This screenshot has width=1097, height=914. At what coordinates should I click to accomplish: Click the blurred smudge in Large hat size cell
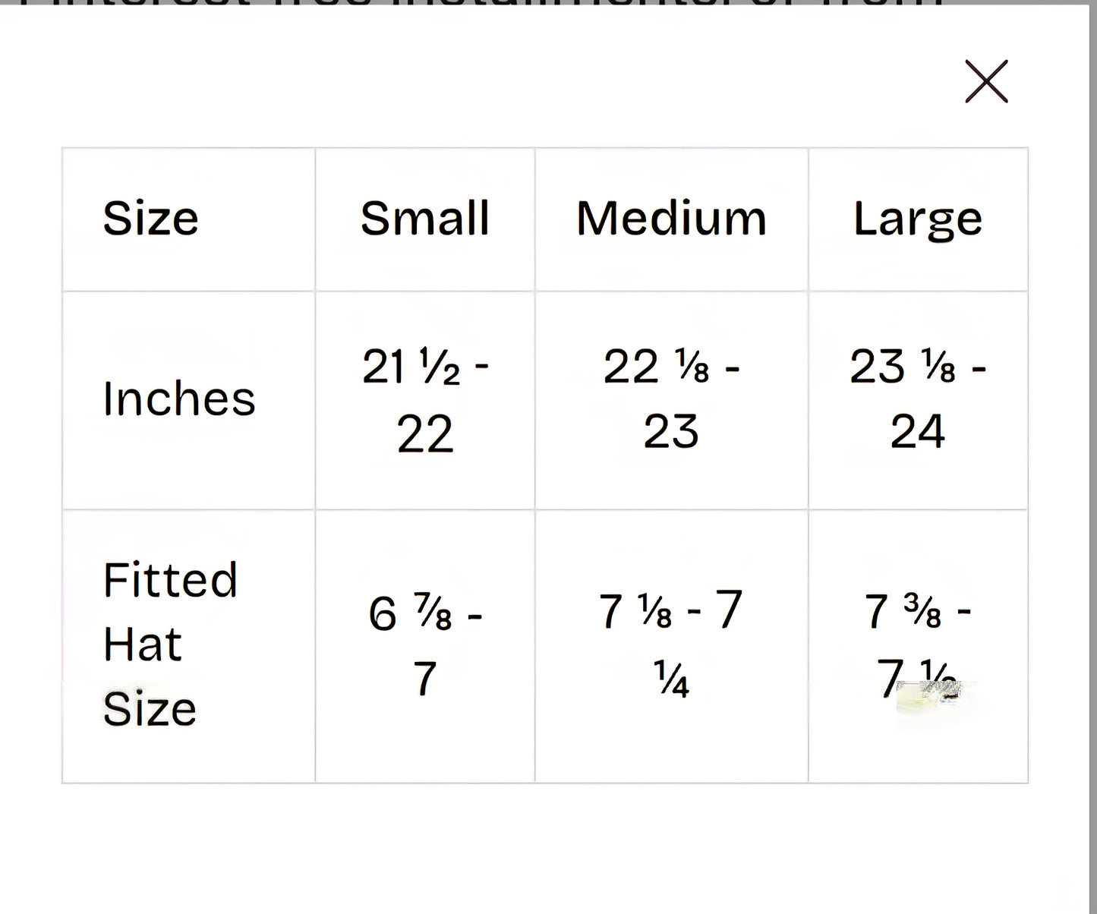pos(934,696)
